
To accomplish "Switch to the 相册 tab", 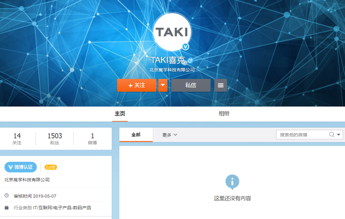I will (x=224, y=114).
